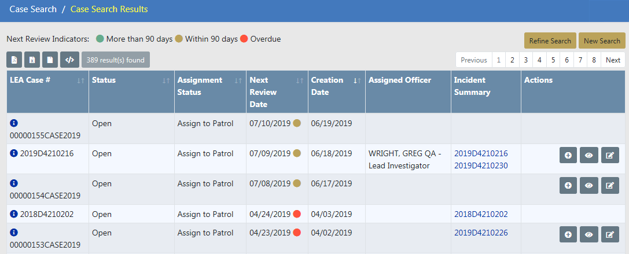Sort table by LEA Case # column
Image resolution: width=629 pixels, height=254 pixels.
tap(80, 80)
